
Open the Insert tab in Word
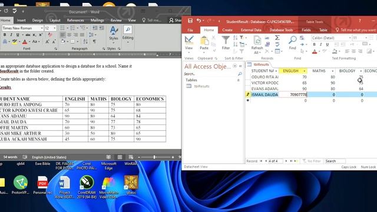[21, 20]
